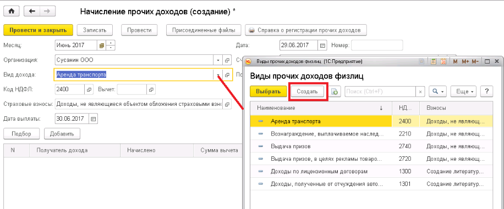Expand Вид дохода dropdown list

[x=218, y=75]
